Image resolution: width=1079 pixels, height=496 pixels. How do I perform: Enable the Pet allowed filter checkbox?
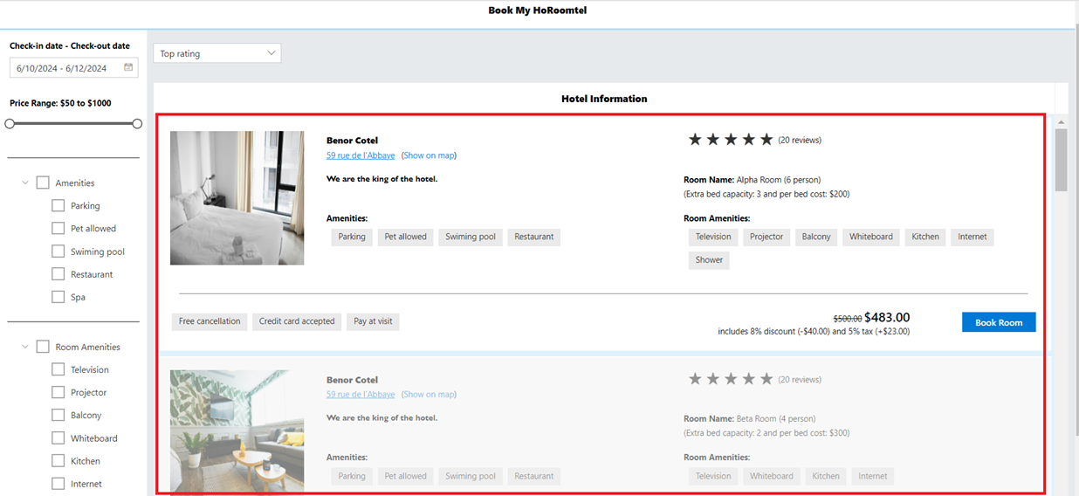(x=58, y=228)
